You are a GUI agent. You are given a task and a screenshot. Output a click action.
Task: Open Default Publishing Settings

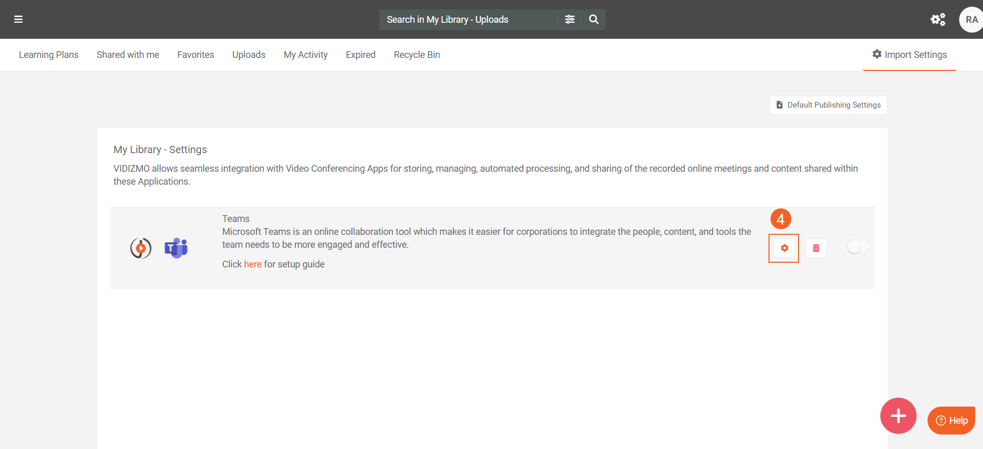pyautogui.click(x=828, y=105)
